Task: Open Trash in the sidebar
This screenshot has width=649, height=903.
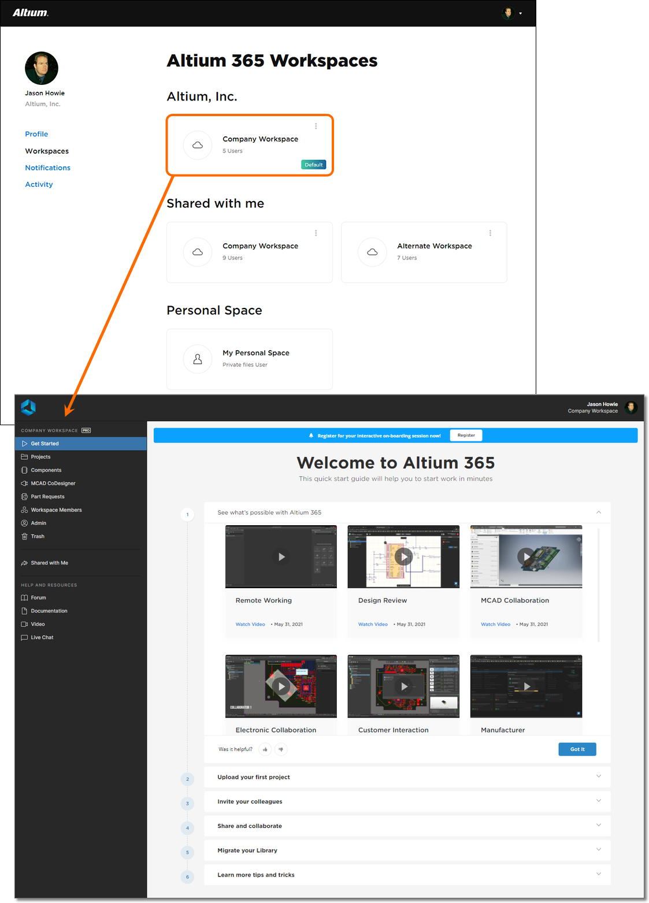Action: [x=38, y=536]
